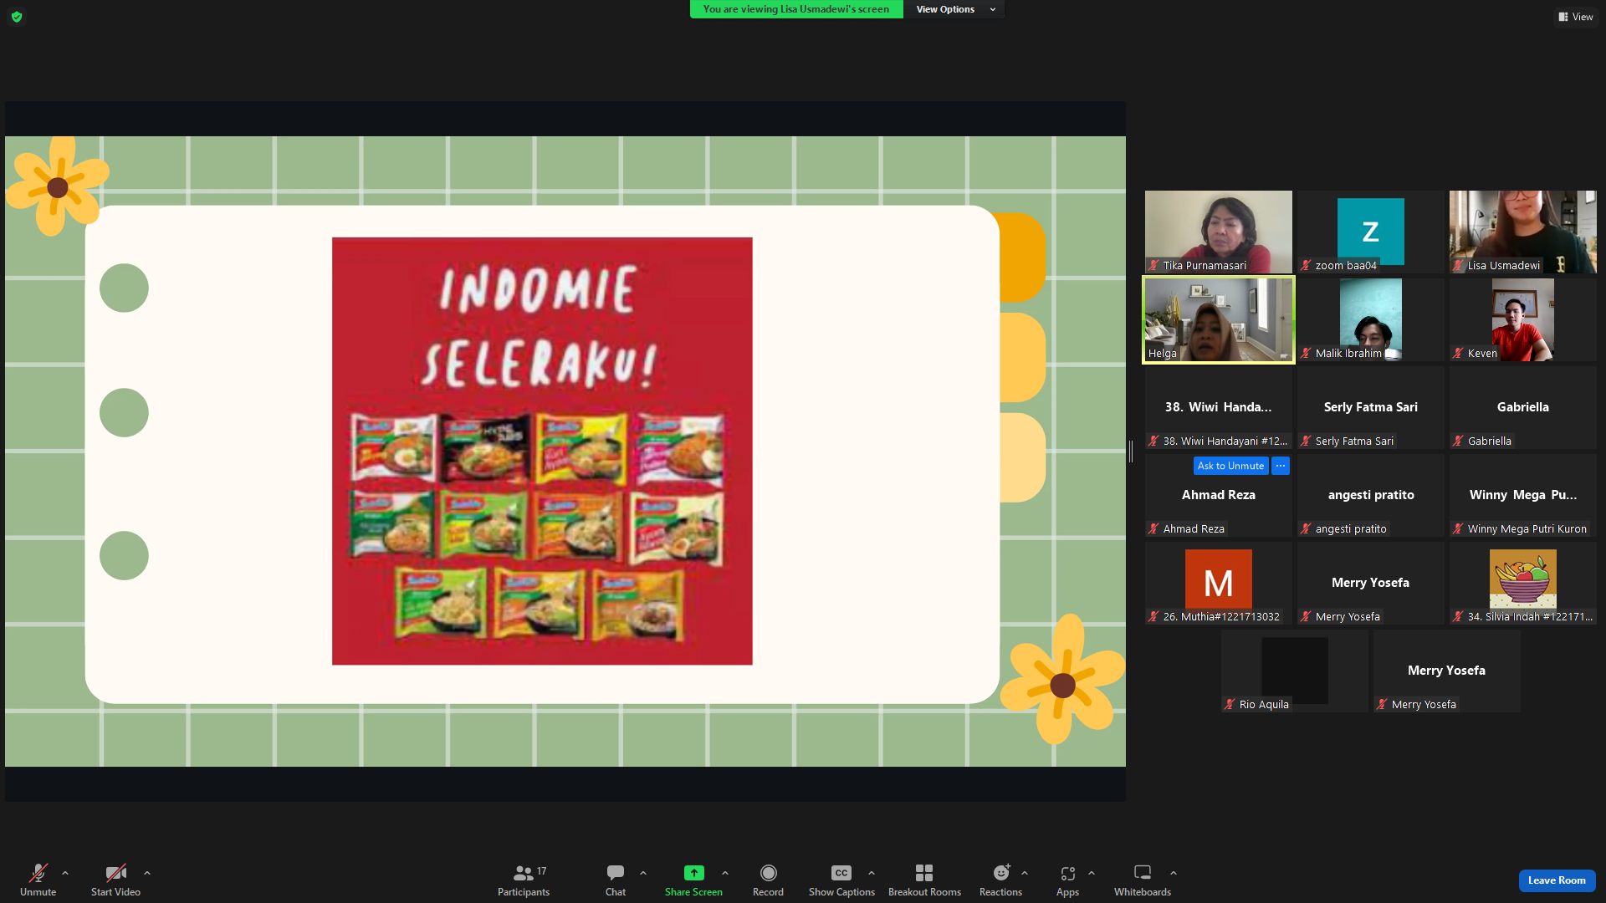Click the Indomie Seleraku slide image

(542, 451)
